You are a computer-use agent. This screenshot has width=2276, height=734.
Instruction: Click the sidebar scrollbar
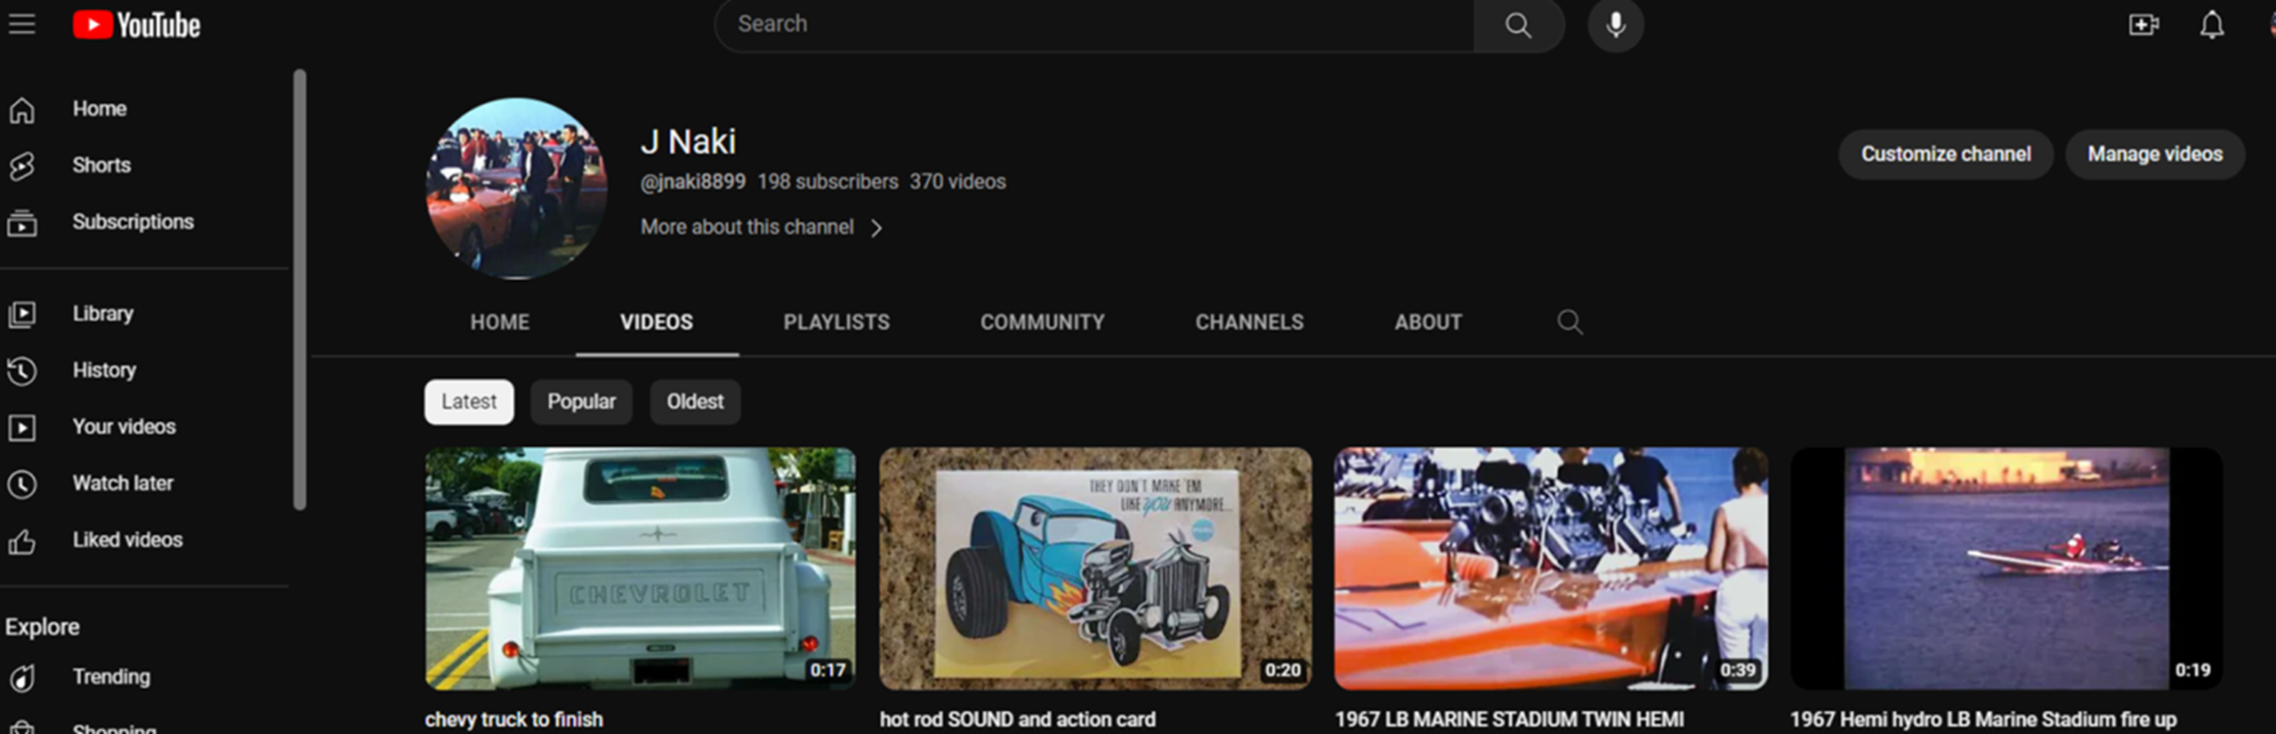click(x=300, y=290)
